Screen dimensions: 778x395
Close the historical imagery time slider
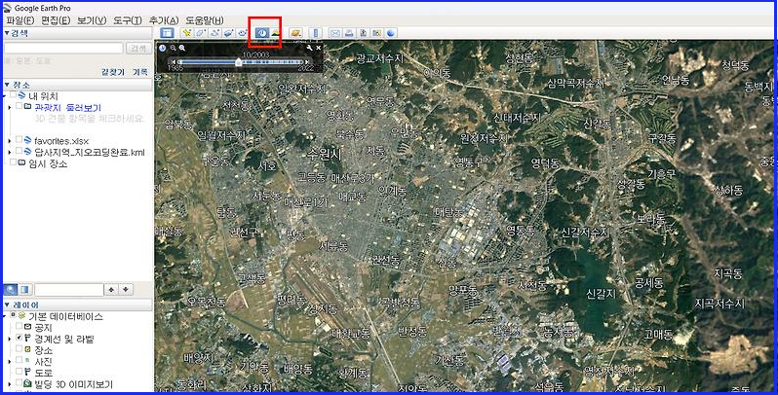tap(319, 48)
